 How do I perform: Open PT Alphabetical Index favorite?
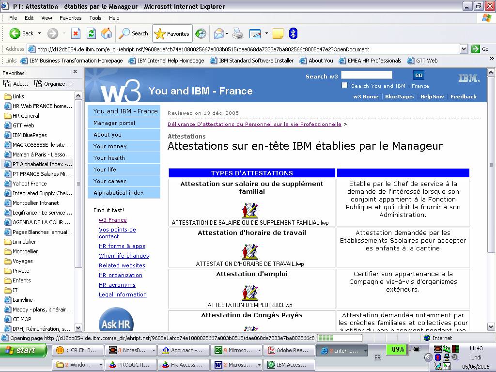38,164
